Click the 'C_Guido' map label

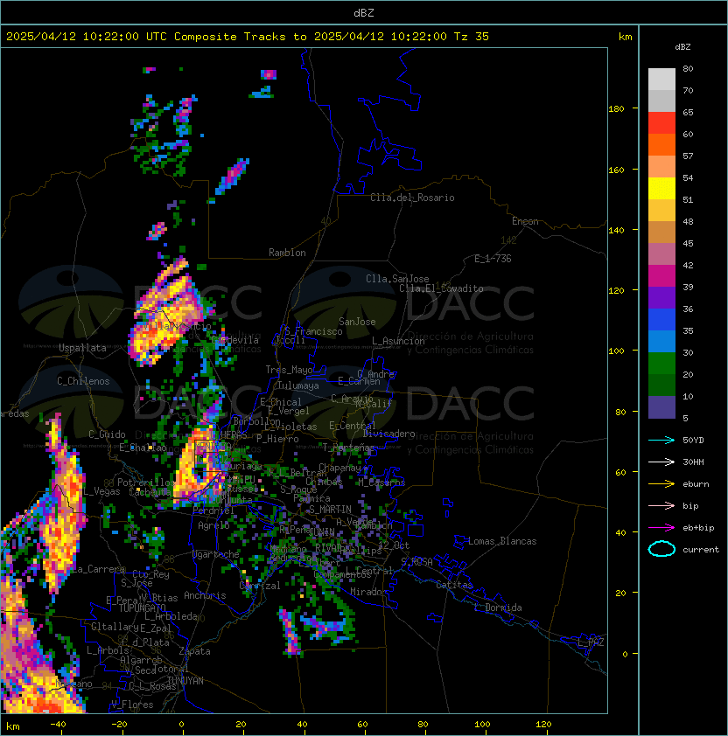click(x=107, y=434)
